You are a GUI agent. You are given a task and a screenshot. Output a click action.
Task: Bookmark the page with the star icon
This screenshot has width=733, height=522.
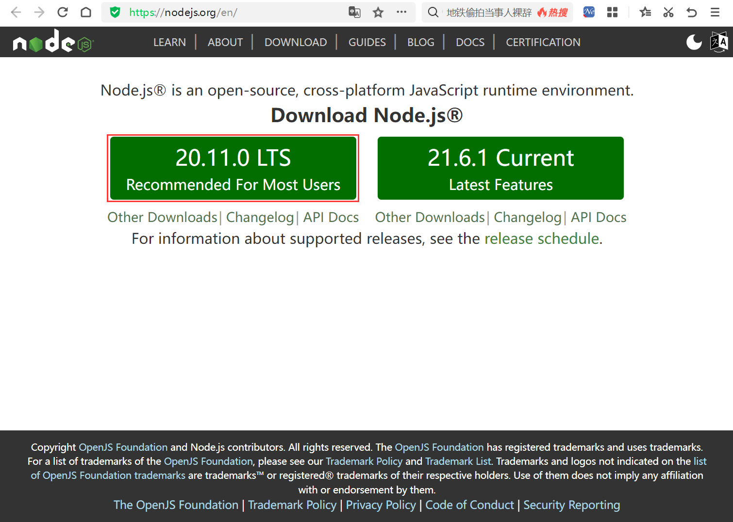coord(378,13)
